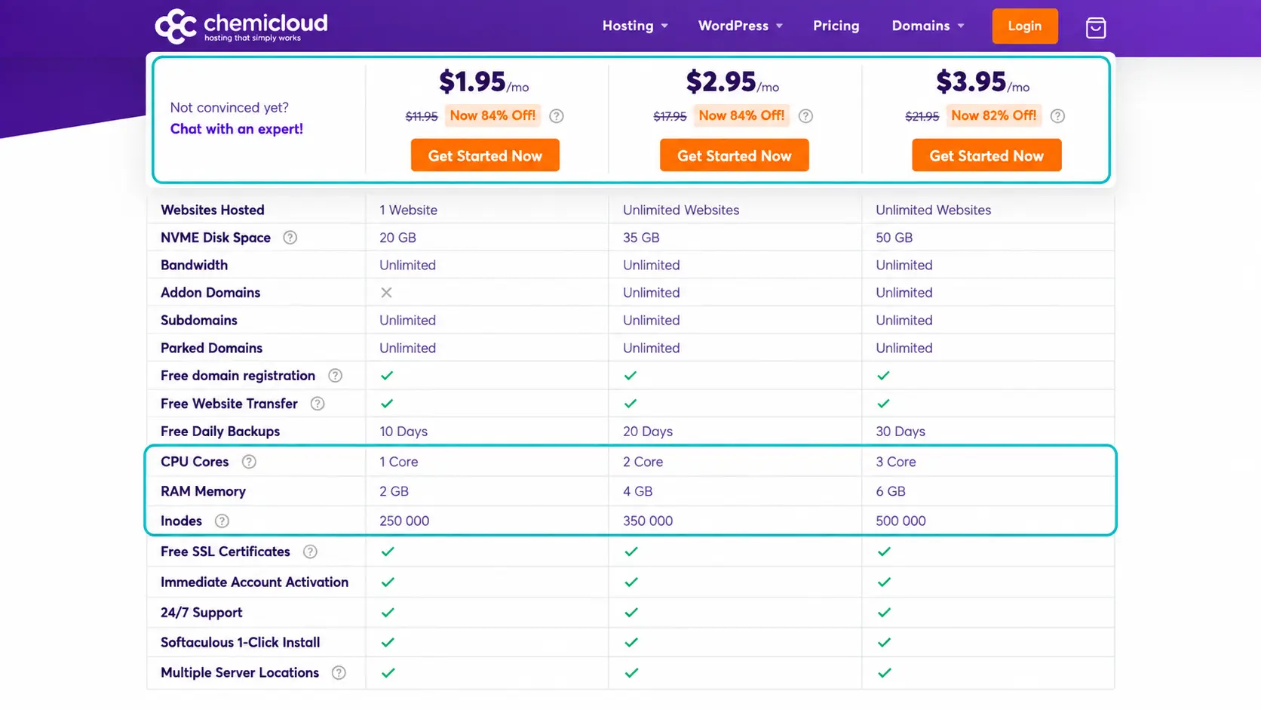Image resolution: width=1261 pixels, height=710 pixels.
Task: Click the 10 Days backups cell
Action: click(403, 432)
